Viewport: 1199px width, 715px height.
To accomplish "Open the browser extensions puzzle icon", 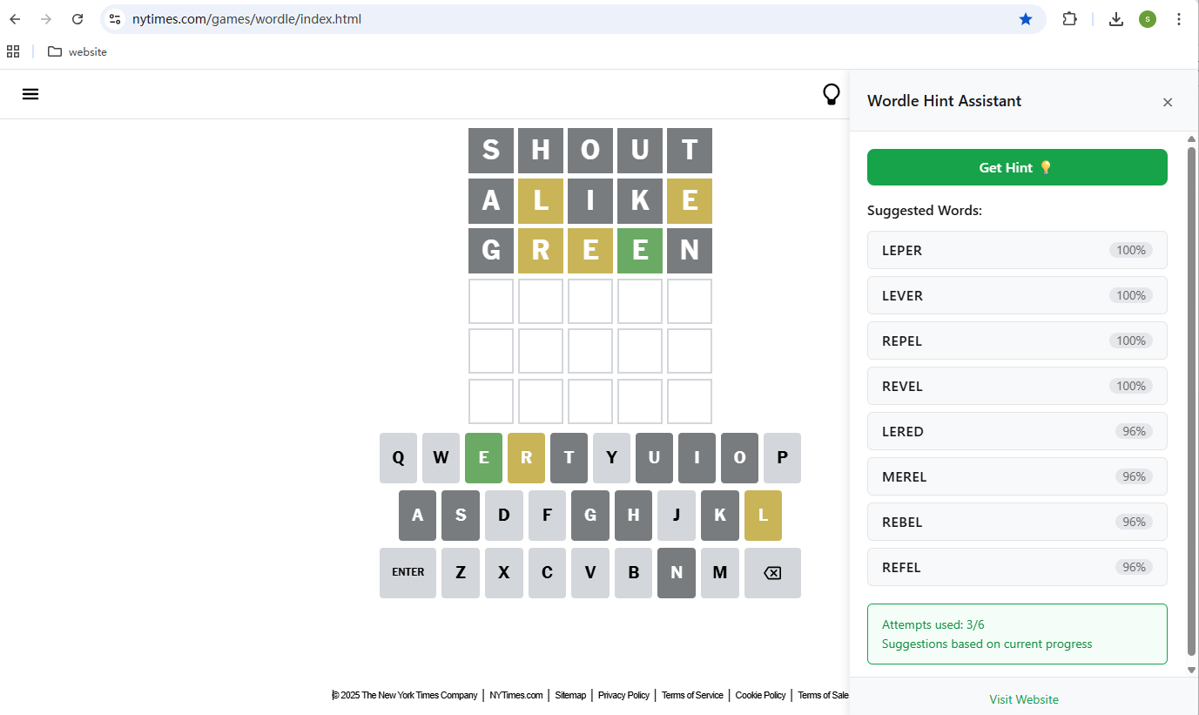I will [x=1069, y=19].
